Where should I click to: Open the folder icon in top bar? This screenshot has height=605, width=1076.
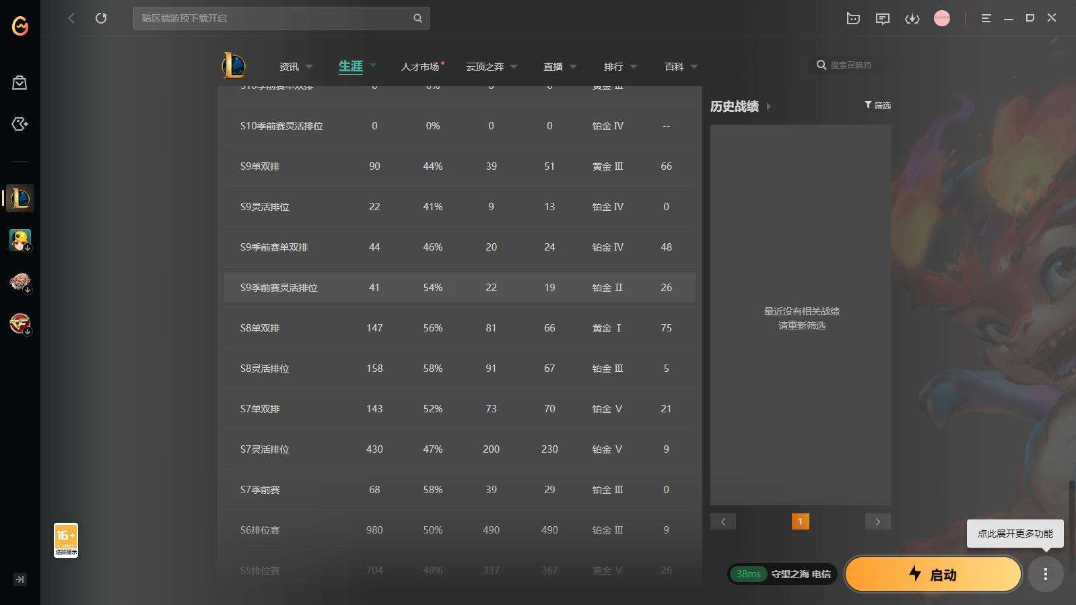pos(853,18)
